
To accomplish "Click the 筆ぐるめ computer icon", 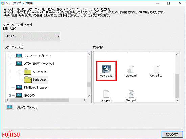I will click(19, 95).
